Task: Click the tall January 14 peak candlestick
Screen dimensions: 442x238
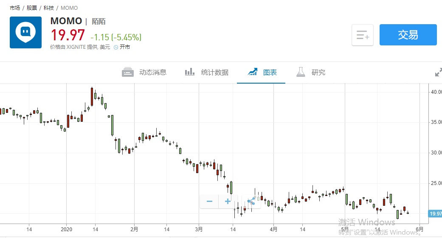Action: tap(92, 97)
